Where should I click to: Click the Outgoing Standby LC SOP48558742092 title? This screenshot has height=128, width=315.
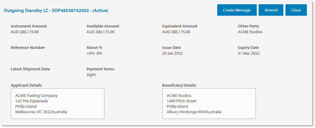point(56,11)
